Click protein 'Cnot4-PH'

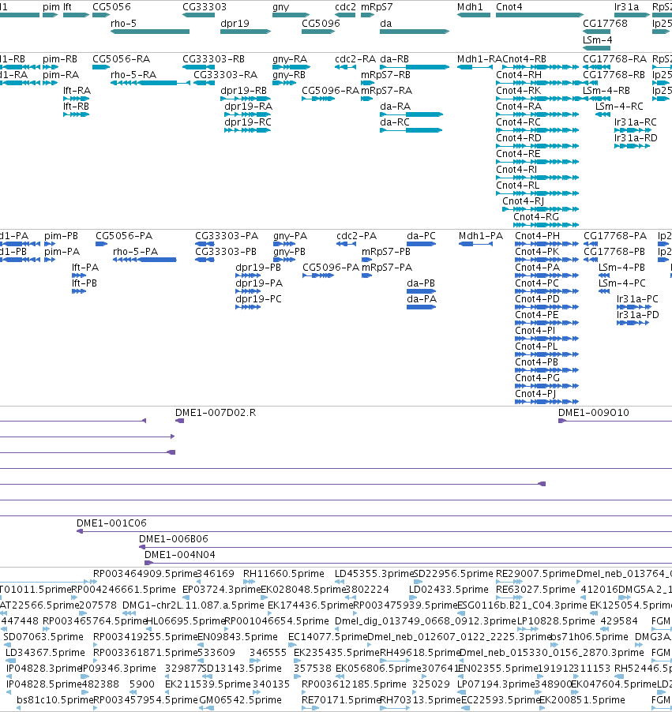tap(537, 236)
